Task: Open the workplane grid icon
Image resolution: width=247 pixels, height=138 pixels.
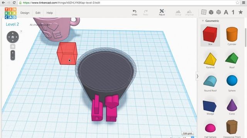Action: 204,12
